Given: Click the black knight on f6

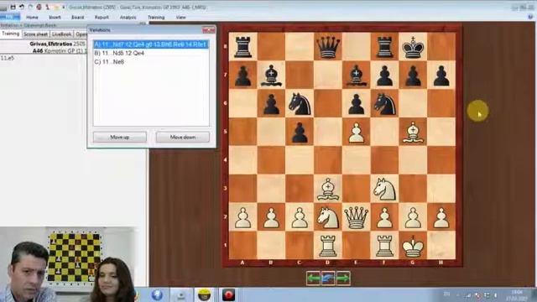Looking at the screenshot, I should click(384, 103).
